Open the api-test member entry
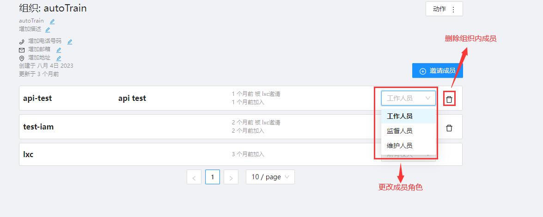Viewport: 543px width, 217px height. pyautogui.click(x=37, y=98)
